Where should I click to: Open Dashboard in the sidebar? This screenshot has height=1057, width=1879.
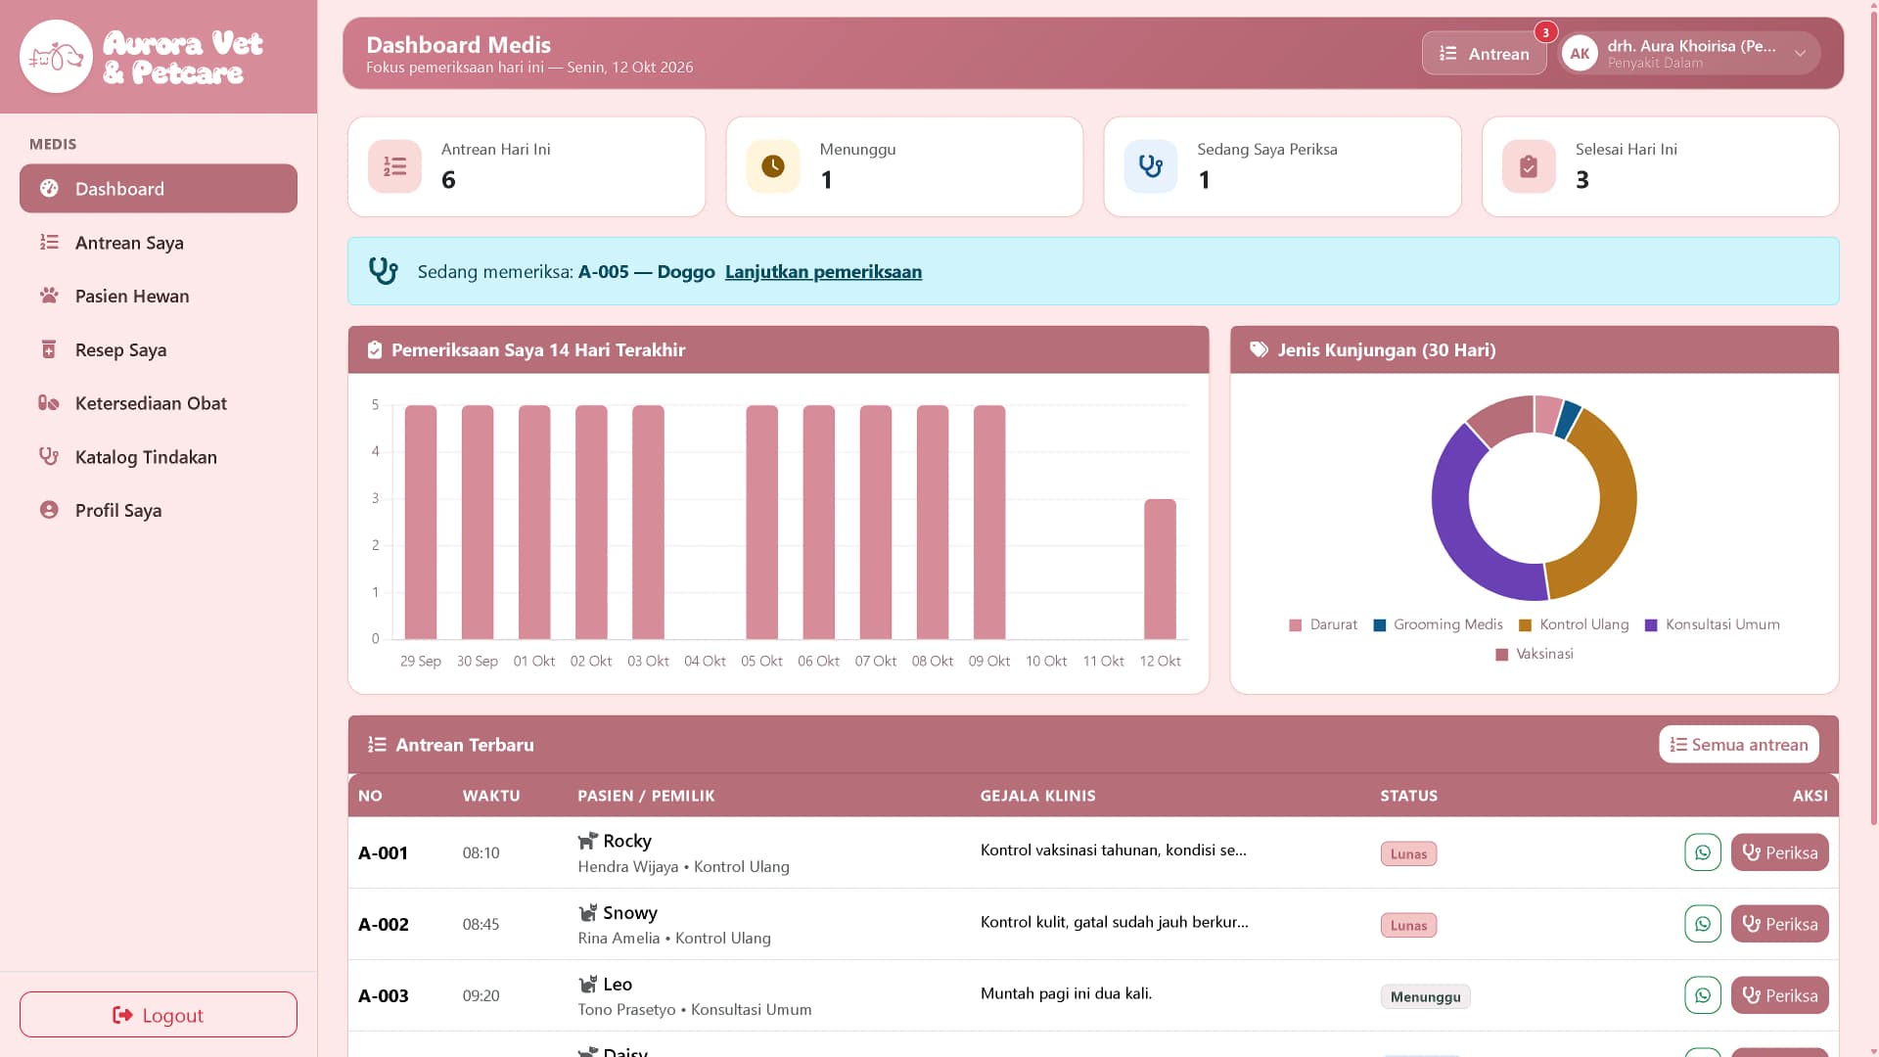pos(159,189)
